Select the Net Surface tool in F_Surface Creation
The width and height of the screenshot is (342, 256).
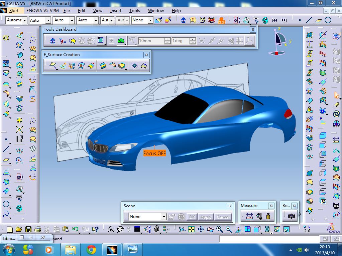(x=134, y=65)
